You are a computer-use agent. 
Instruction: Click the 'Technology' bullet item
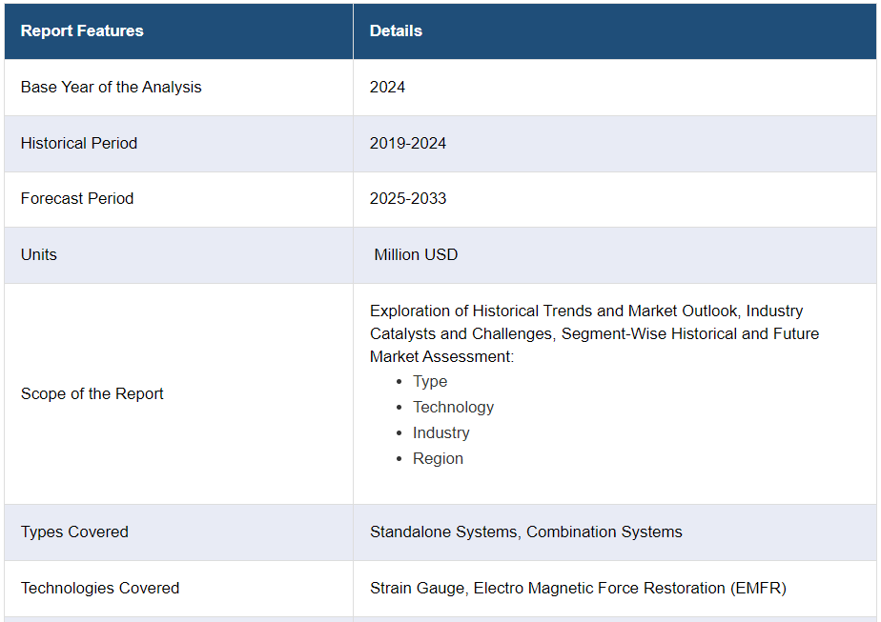[454, 407]
